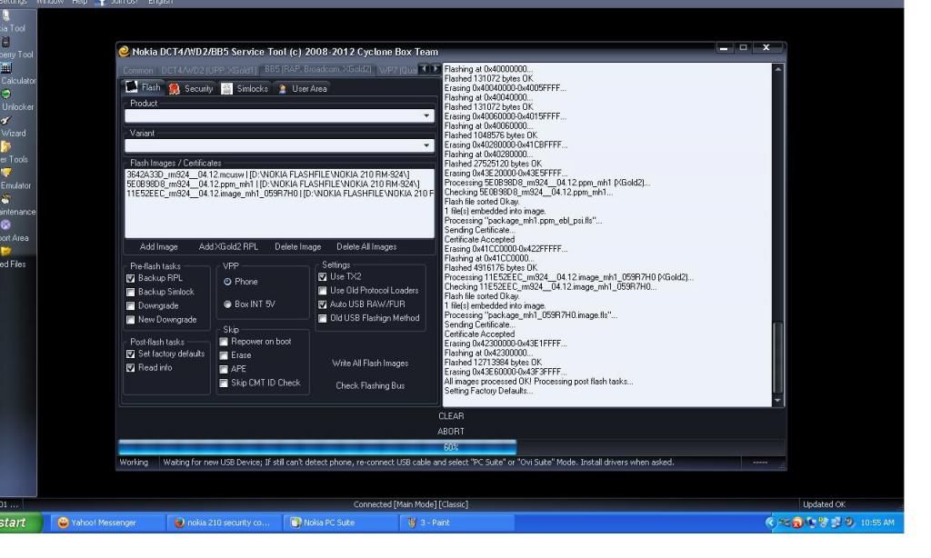Open the Emulator icon in left sidebar
Screen dimensions: 931x558
7,172
